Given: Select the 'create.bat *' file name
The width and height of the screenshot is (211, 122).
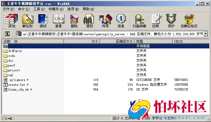Looking at the screenshot, I should 18,85.
